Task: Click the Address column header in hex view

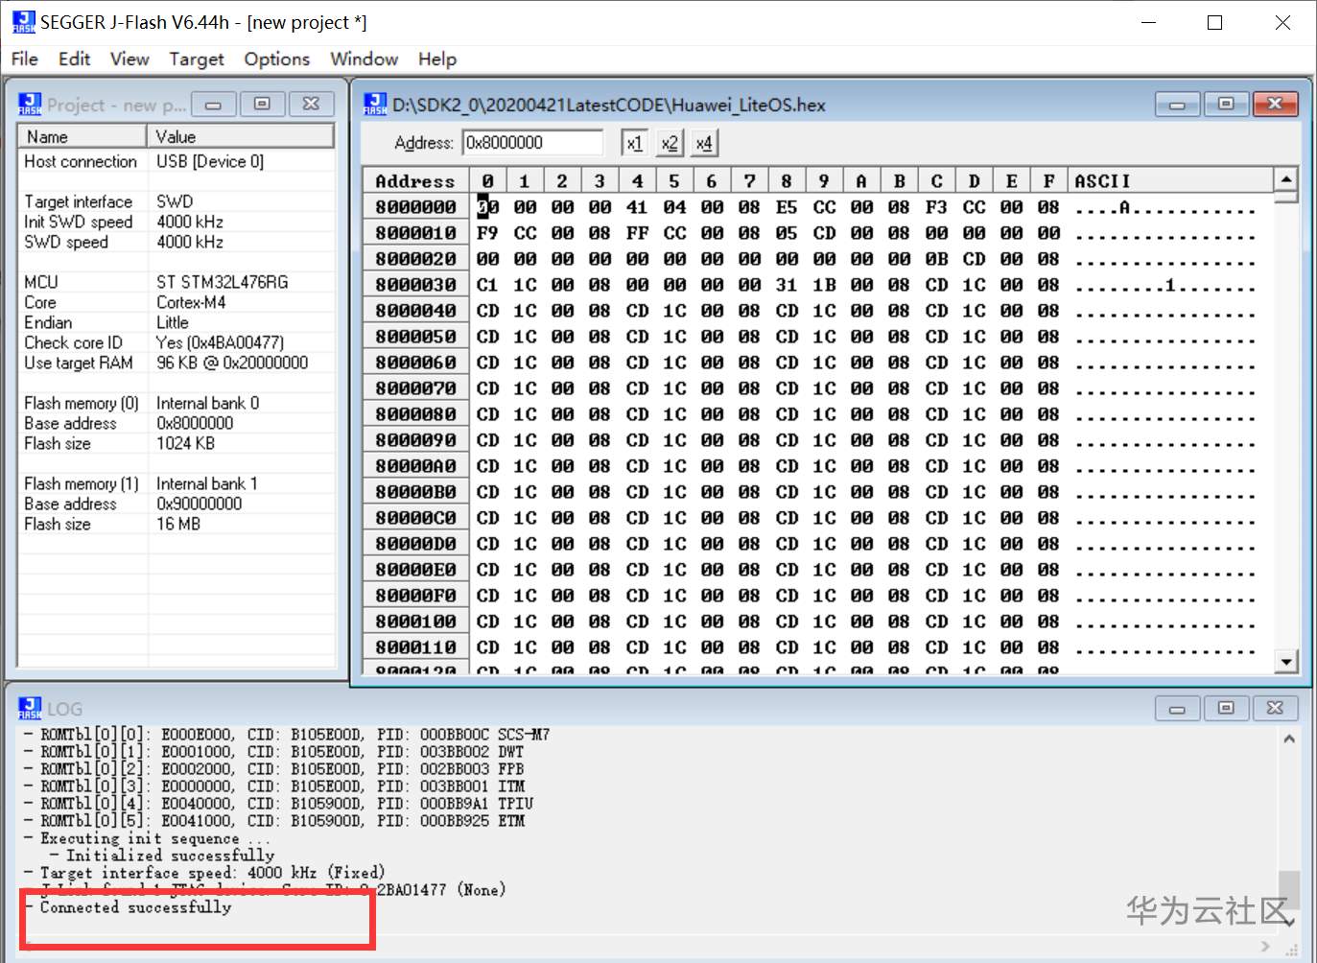Action: tap(415, 181)
